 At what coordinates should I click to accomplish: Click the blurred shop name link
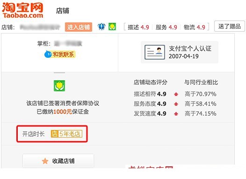tap(40, 27)
